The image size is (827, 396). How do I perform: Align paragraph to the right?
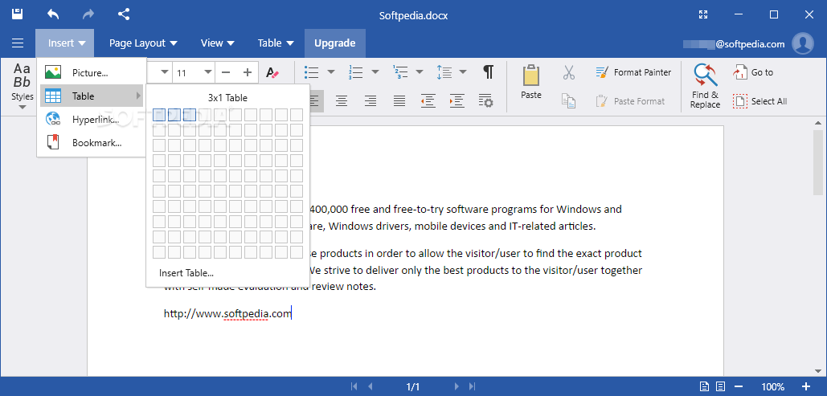point(371,100)
